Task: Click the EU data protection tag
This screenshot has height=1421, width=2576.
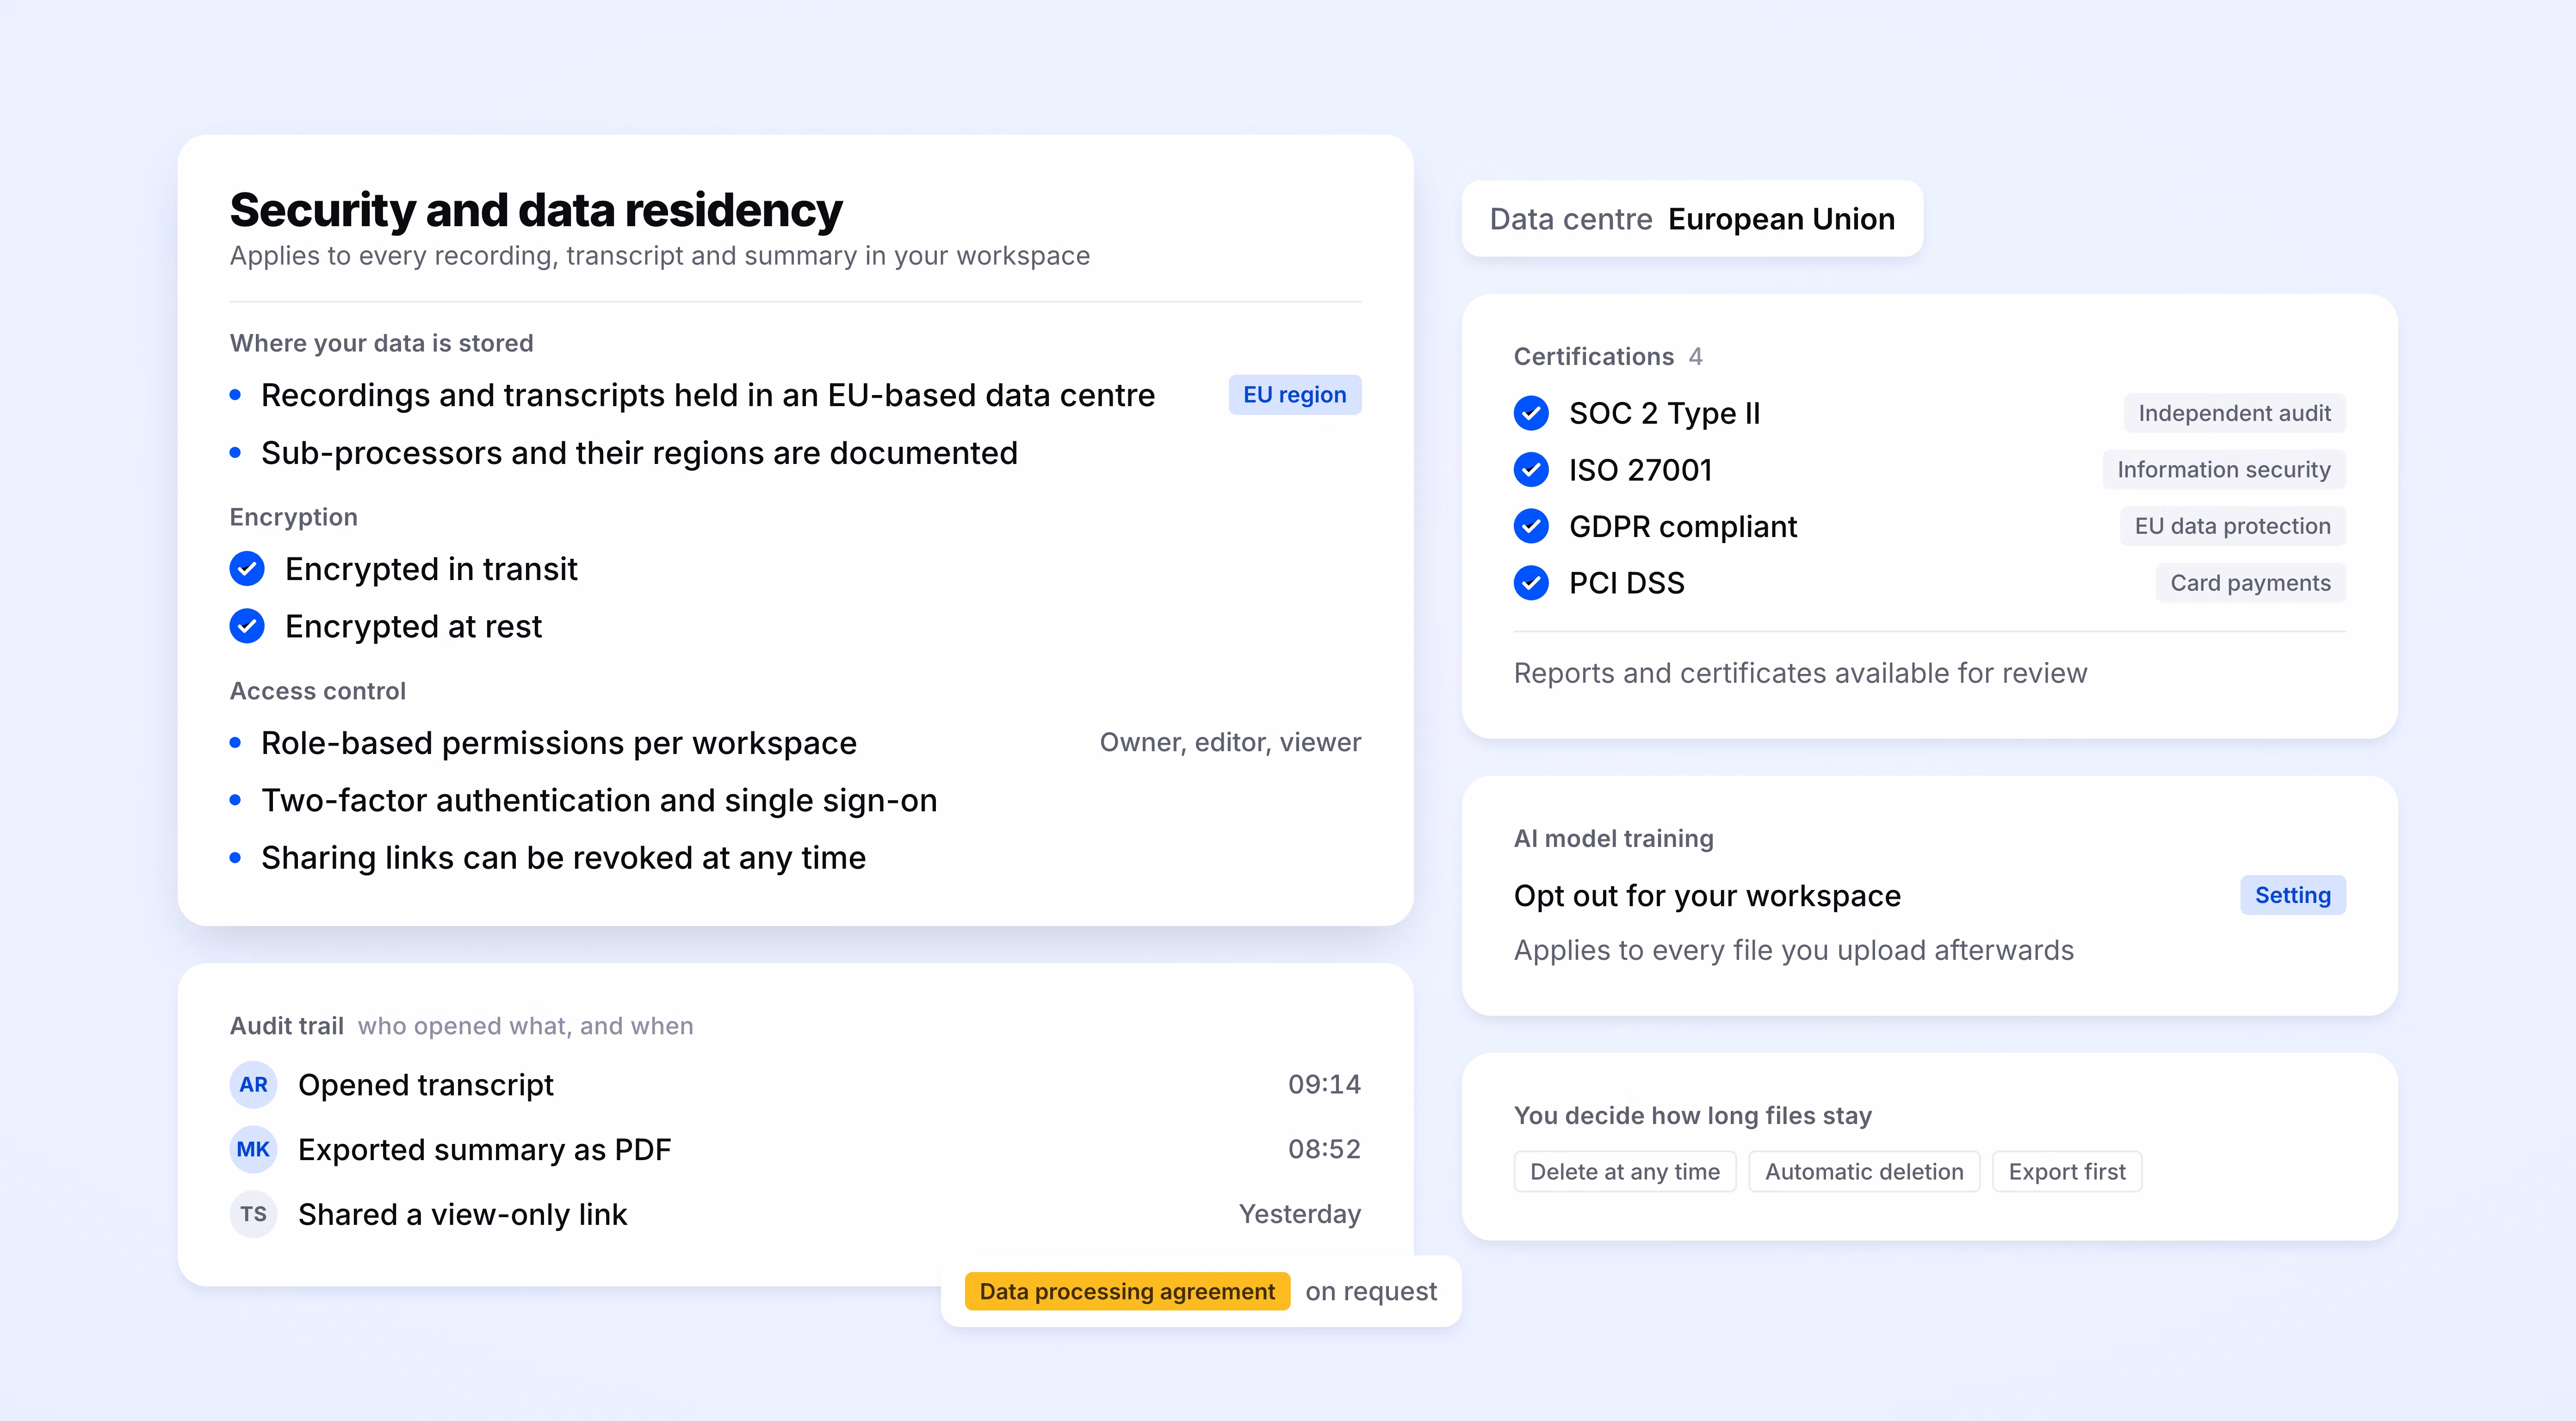Action: coord(2233,526)
